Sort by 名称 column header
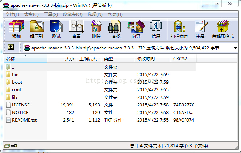The height and width of the screenshot is (153, 241). (26, 58)
